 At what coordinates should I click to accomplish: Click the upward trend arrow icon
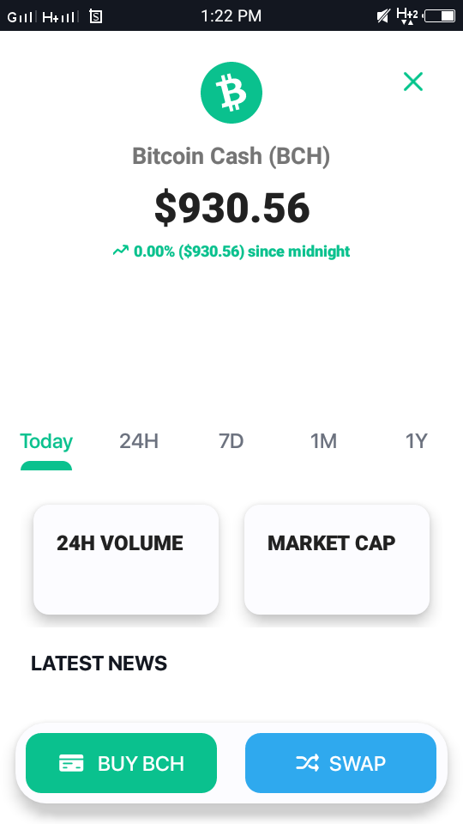click(120, 251)
